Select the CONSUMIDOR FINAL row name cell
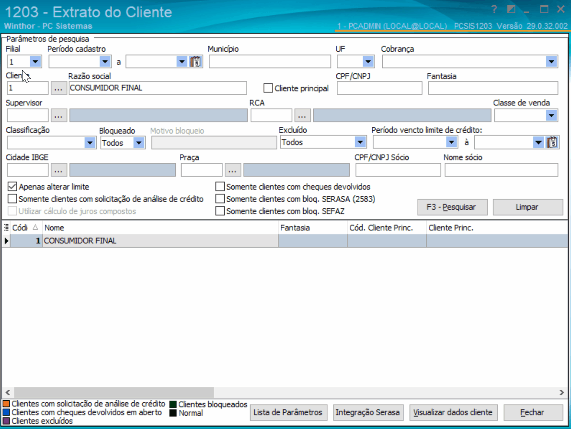Viewport: 571px width, 429px height. pos(160,241)
